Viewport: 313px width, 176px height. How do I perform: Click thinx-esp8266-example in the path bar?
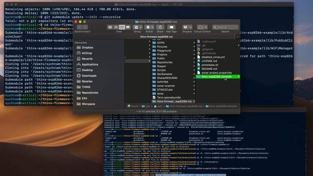click(x=221, y=106)
